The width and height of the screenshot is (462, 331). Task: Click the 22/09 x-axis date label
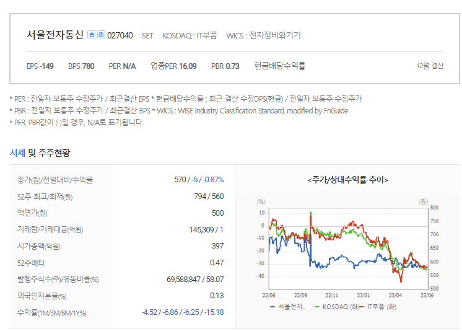click(300, 295)
